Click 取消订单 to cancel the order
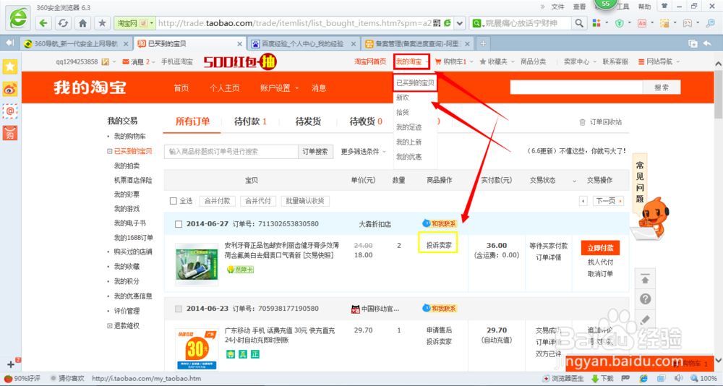723x386 pixels. [x=600, y=274]
